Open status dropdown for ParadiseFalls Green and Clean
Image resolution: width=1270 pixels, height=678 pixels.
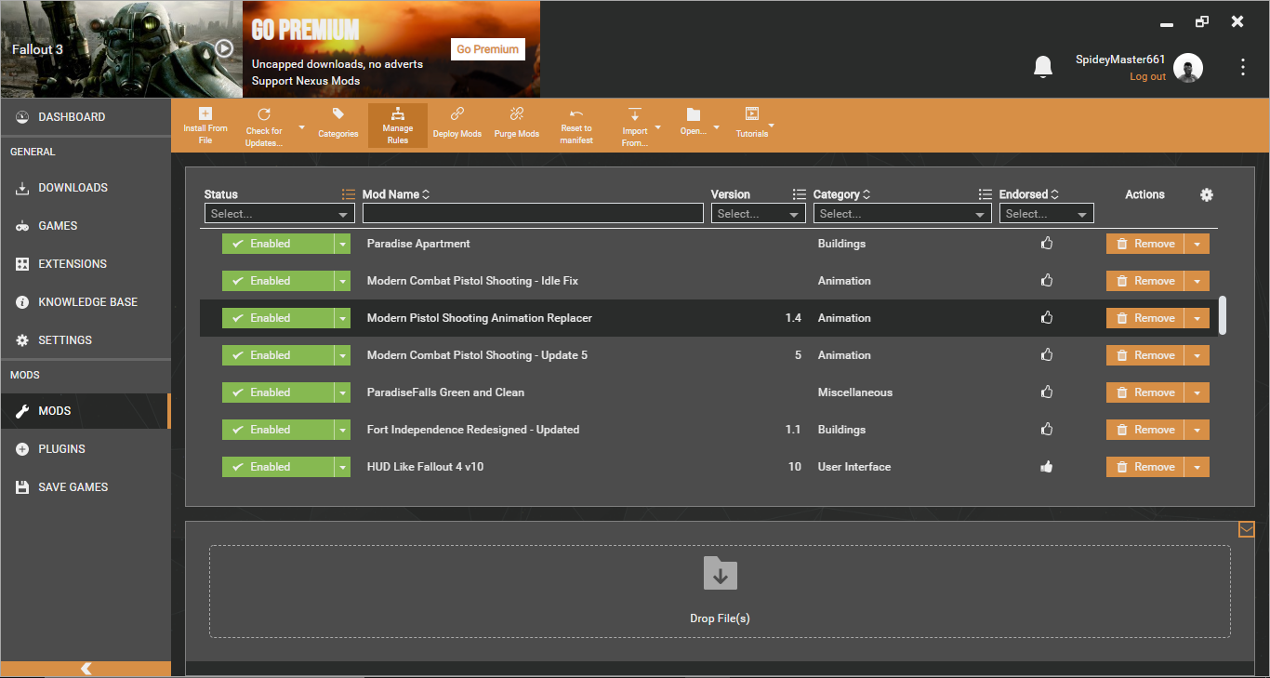[343, 392]
